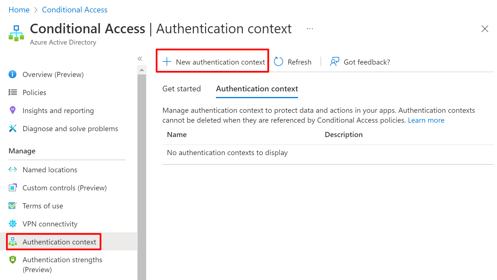Go to Home in the breadcrumb

click(x=19, y=10)
